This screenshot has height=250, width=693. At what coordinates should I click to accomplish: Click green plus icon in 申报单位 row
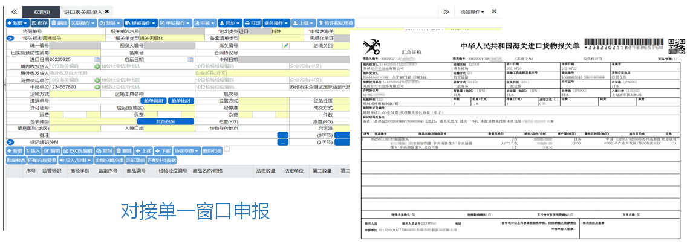97,87
